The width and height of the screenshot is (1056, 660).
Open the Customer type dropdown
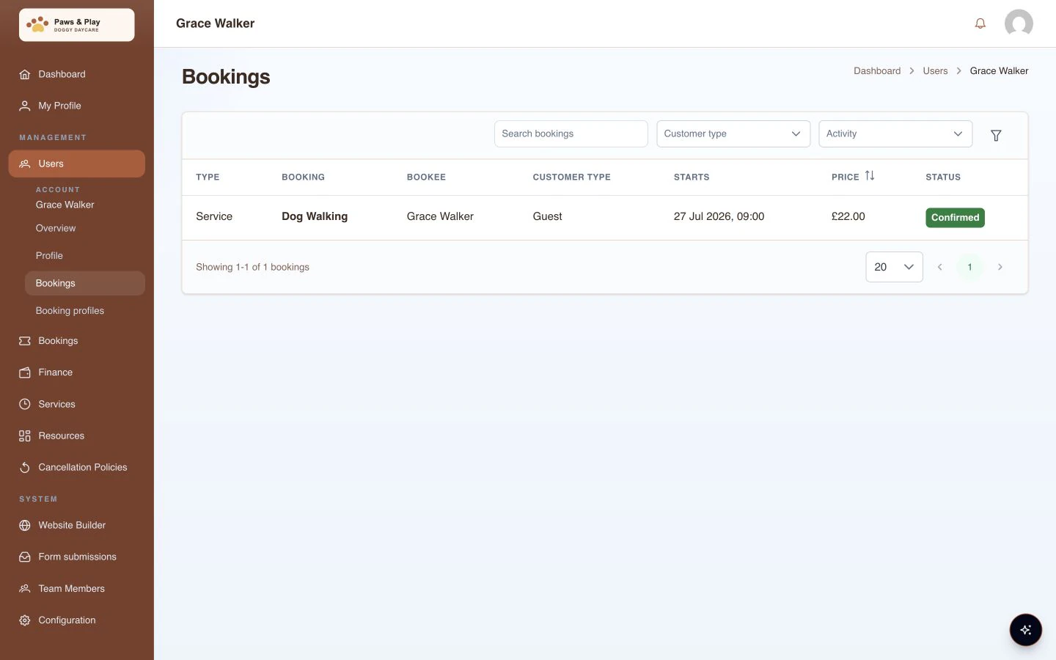733,133
